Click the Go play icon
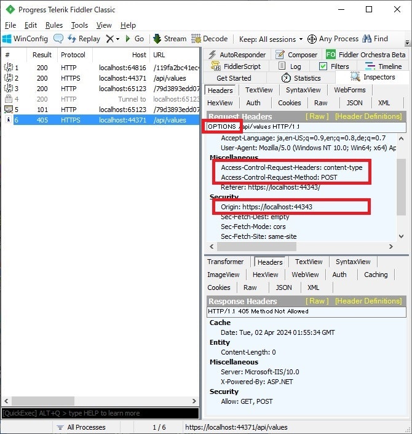Viewport: 412px width, 434px height. tap(128, 39)
